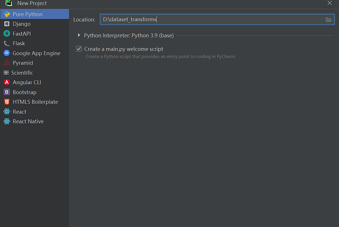Viewport: 339px width, 227px height.
Task: Click the Create a main.py welcome script label
Action: 124,49
